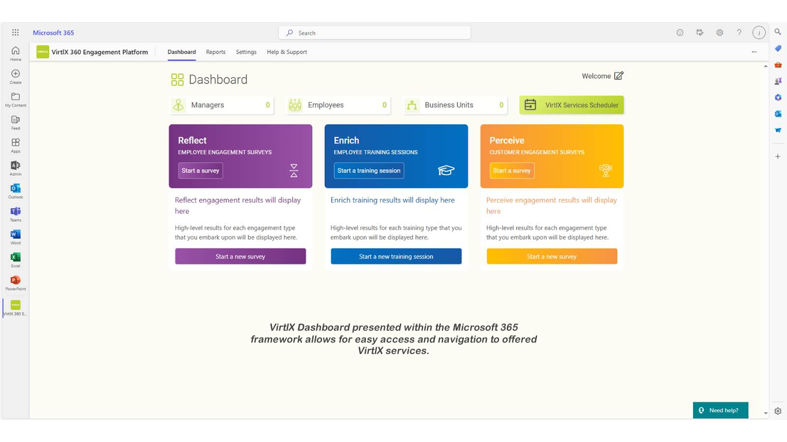Screen dimensions: 787x442
Task: Click the graduation cap icon in Enrich card
Action: click(446, 170)
